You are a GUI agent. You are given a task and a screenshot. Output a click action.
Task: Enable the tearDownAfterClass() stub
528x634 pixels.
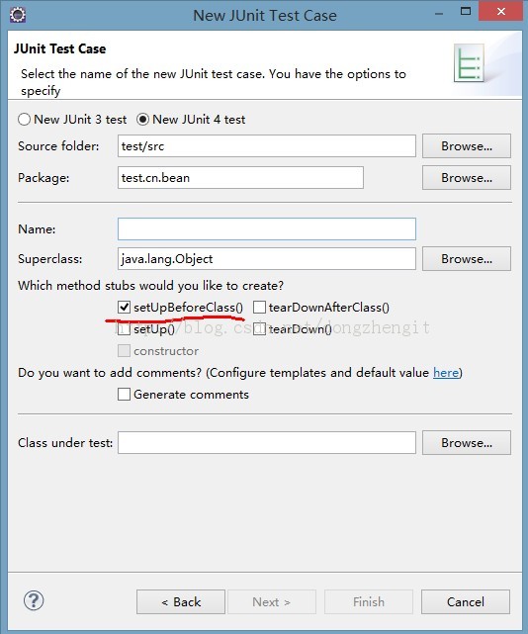pos(259,308)
